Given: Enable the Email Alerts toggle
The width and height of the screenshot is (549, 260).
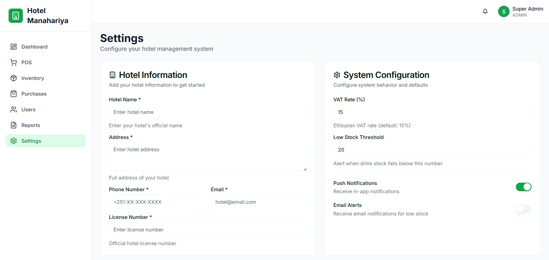Looking at the screenshot, I should pyautogui.click(x=523, y=209).
